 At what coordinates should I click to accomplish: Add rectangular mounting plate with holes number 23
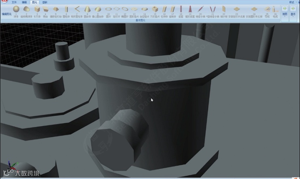pos(237,11)
